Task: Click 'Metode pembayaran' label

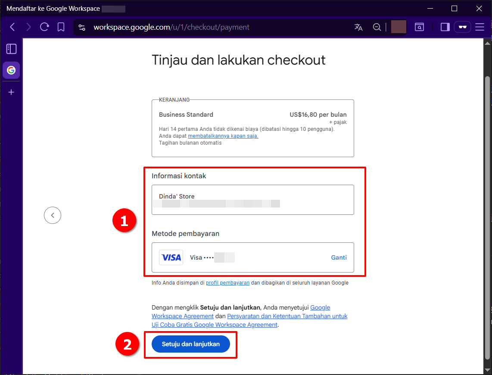Action: pos(185,234)
